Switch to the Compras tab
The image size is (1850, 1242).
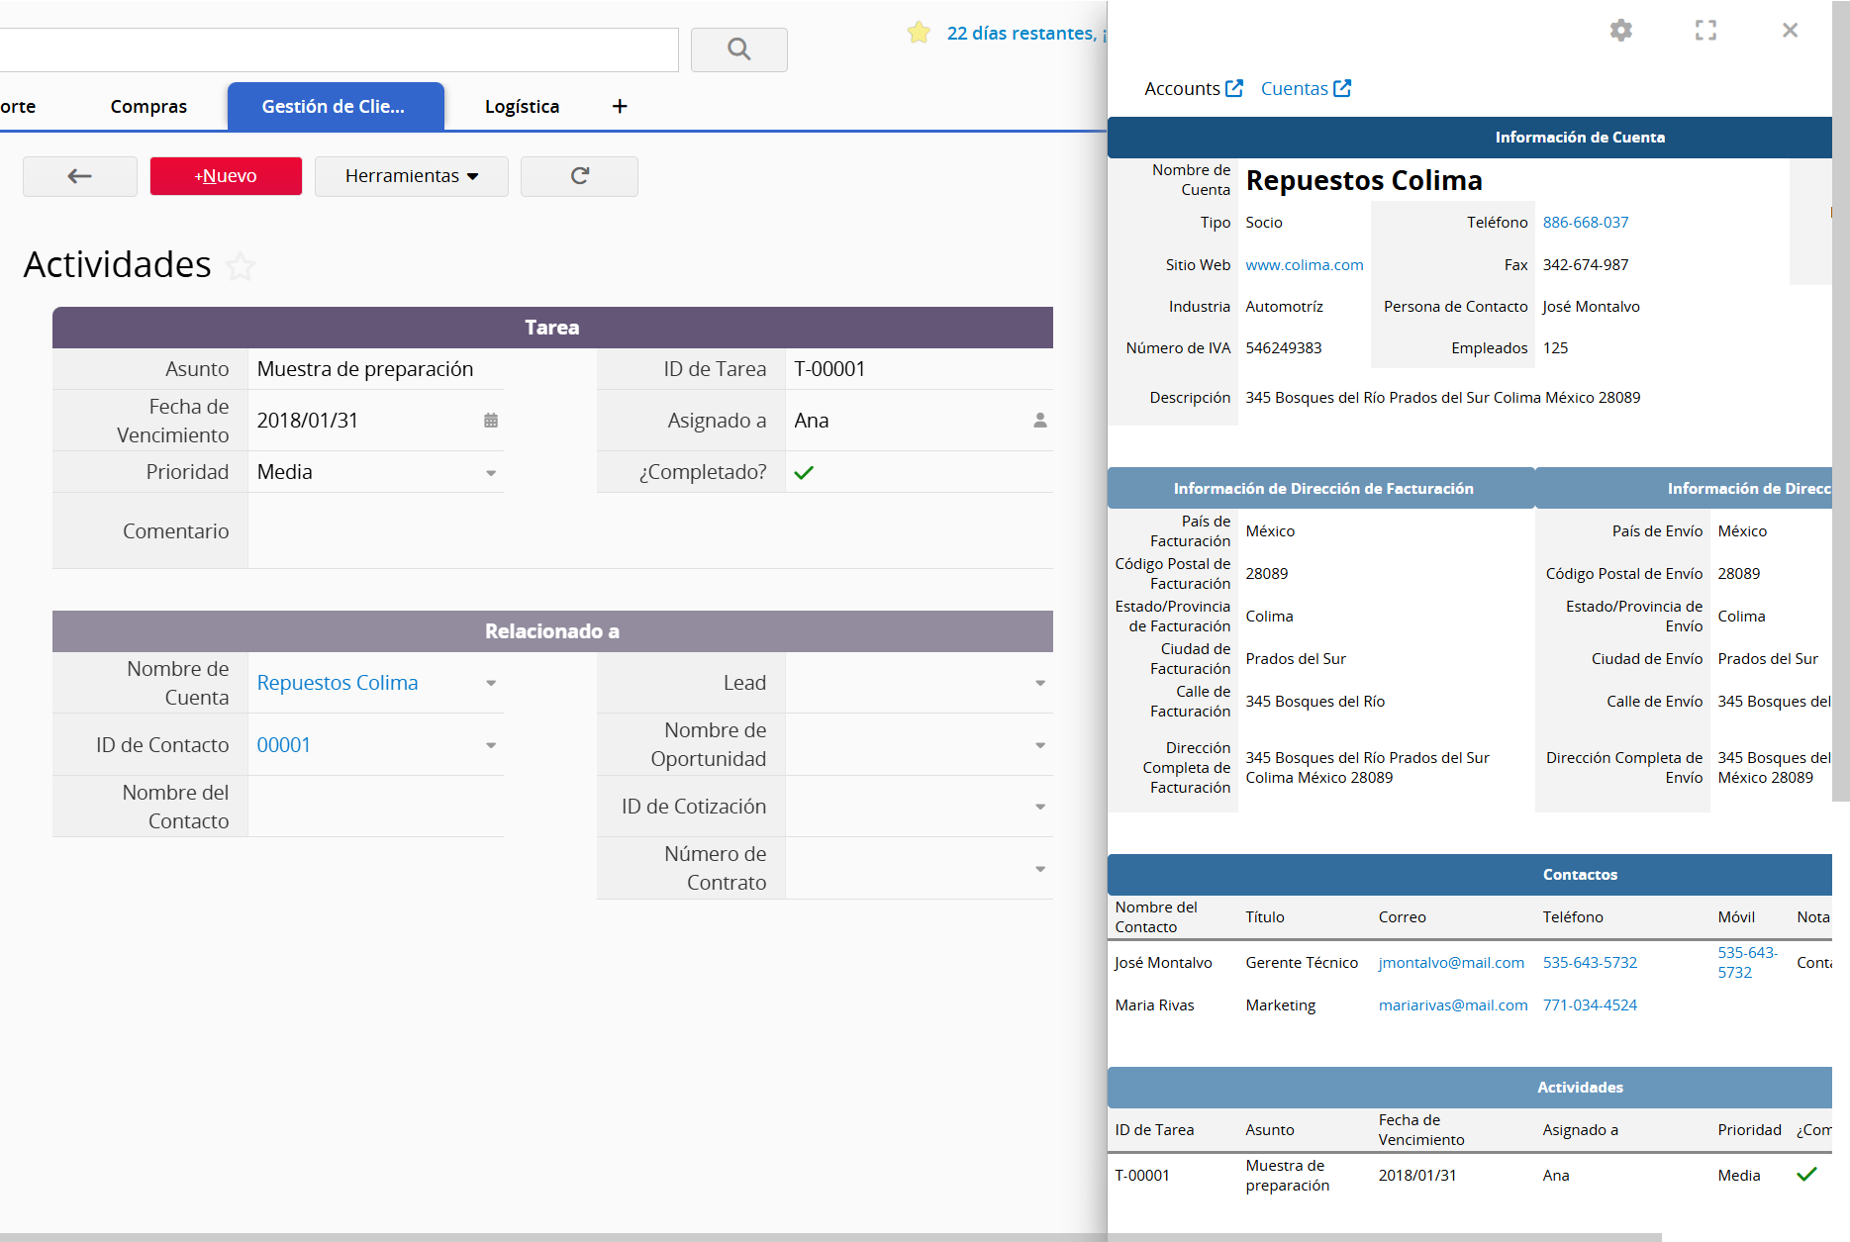[x=148, y=106]
